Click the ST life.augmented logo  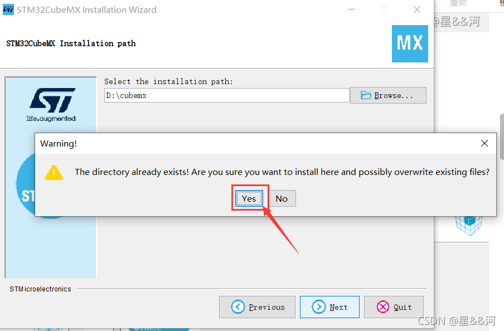point(51,105)
